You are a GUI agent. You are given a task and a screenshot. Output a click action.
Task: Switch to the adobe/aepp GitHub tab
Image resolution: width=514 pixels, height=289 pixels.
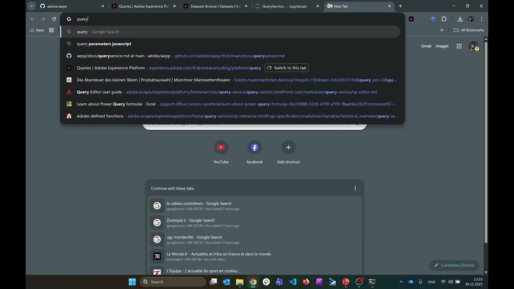(72, 6)
